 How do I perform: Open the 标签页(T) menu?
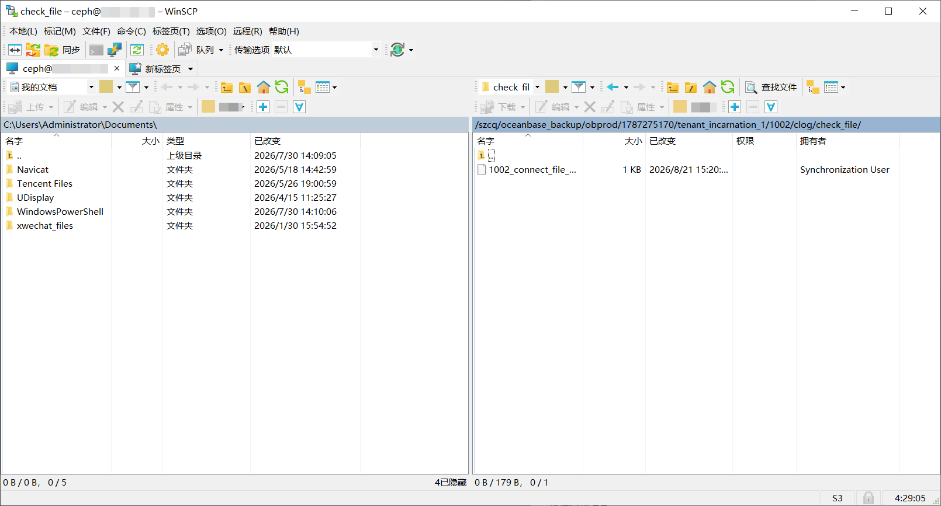[x=171, y=32]
